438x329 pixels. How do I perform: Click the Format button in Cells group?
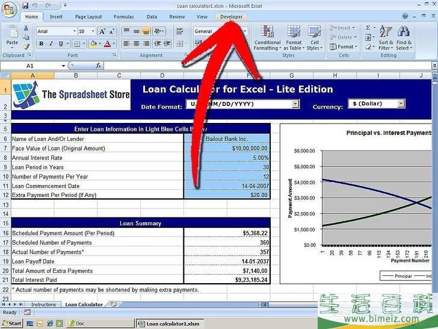344,47
